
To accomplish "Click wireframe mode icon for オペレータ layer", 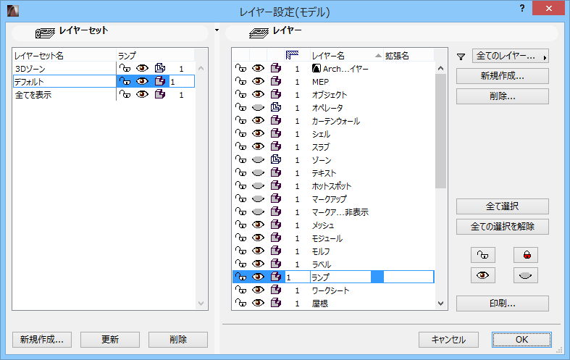I will [276, 108].
